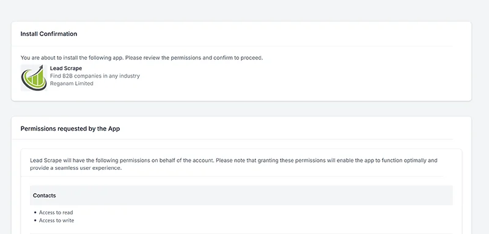Click the 'Access to read' permission item

[x=56, y=213]
